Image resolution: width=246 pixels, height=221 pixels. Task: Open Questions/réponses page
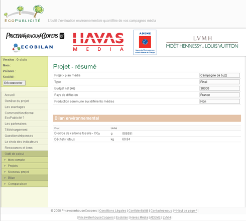tap(19, 136)
